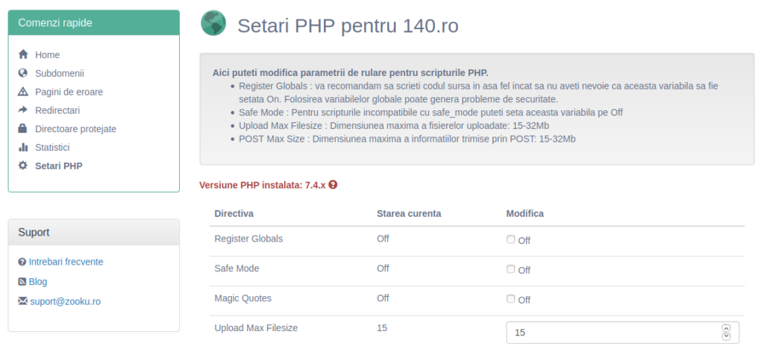Decrease Upload Max Filesize with down arrow
Image resolution: width=764 pixels, height=349 pixels.
pos(726,336)
